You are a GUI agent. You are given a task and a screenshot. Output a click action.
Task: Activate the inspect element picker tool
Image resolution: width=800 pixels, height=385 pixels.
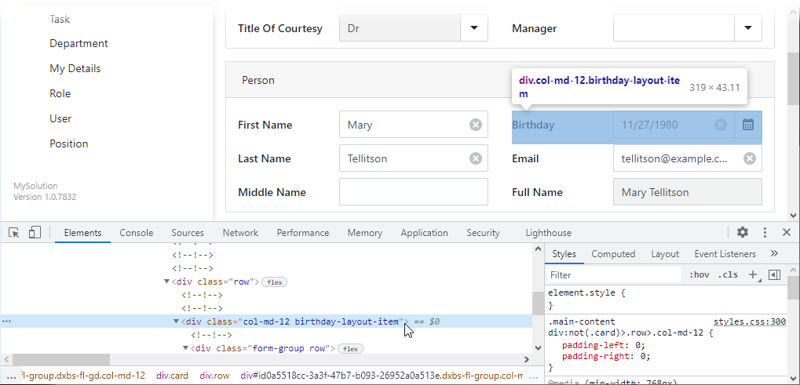(x=14, y=233)
